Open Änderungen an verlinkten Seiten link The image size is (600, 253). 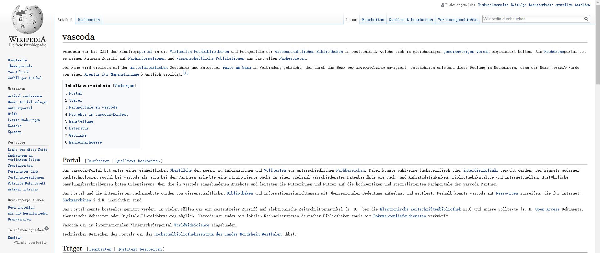(24, 158)
